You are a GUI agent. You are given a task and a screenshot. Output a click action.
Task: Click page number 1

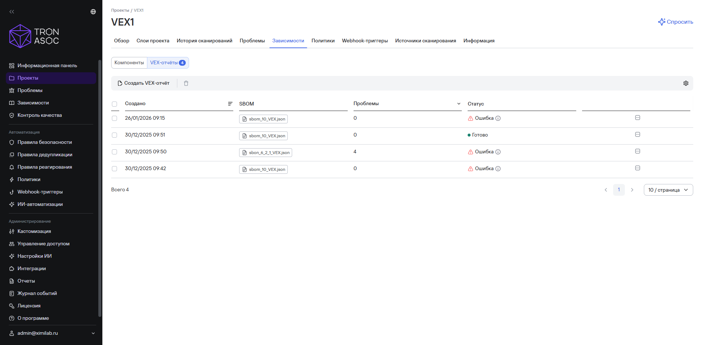[619, 190]
